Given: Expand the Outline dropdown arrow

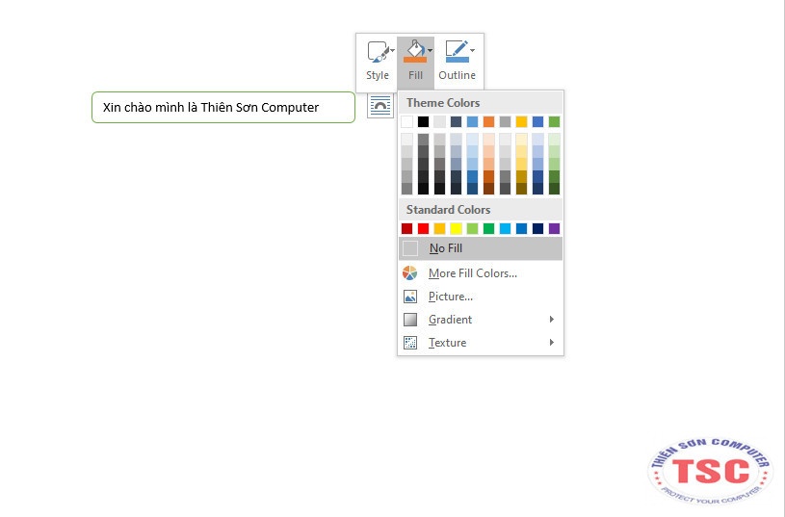Looking at the screenshot, I should (x=472, y=50).
